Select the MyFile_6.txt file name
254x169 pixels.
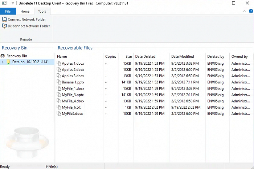pyautogui.click(x=71, y=107)
